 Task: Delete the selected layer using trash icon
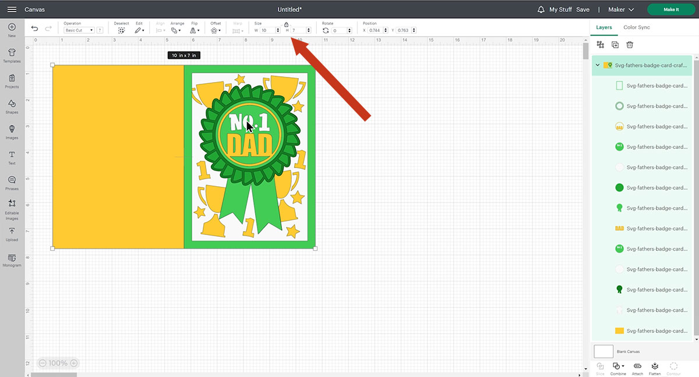pyautogui.click(x=630, y=45)
